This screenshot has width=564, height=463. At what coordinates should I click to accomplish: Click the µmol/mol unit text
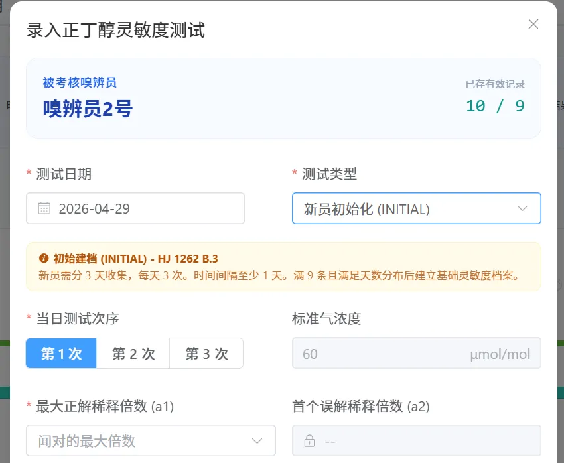coord(500,354)
